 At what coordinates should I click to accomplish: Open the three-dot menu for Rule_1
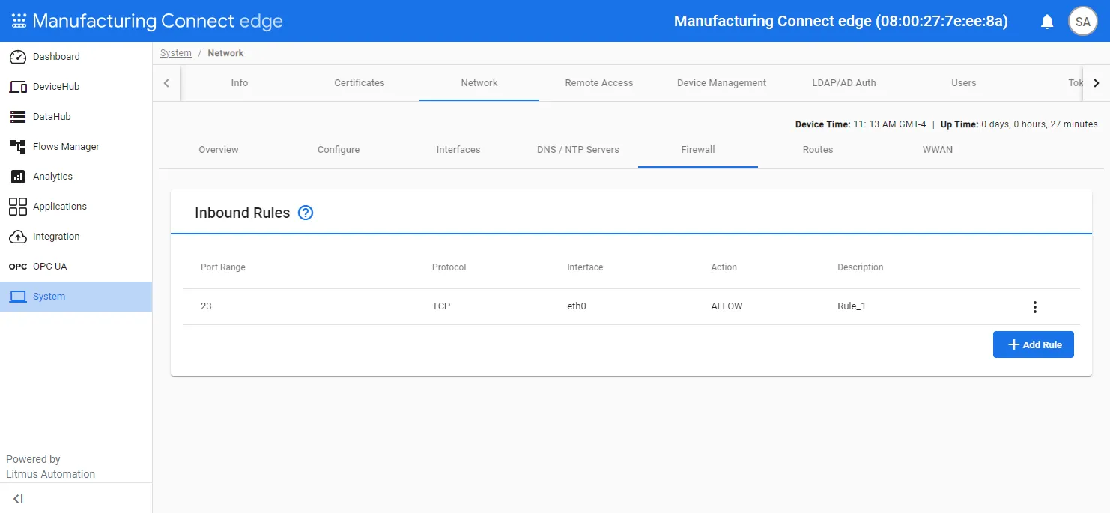pyautogui.click(x=1035, y=307)
